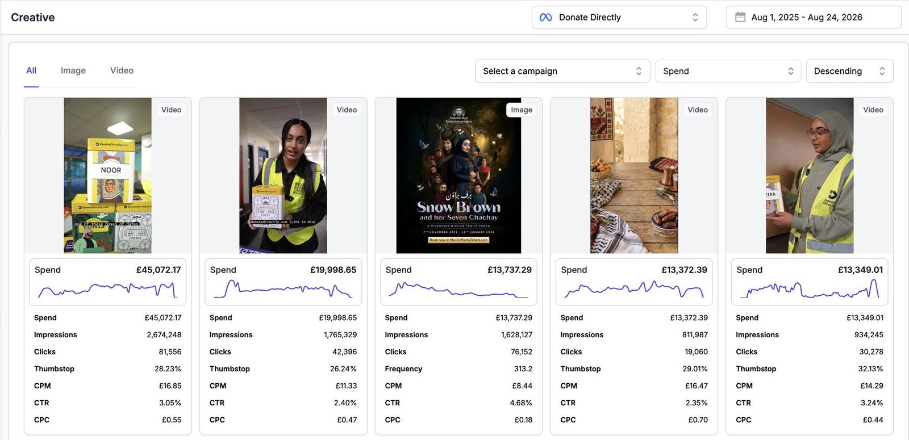The image size is (909, 440).
Task: Click the campaign selector chevron arrows
Action: (x=639, y=71)
